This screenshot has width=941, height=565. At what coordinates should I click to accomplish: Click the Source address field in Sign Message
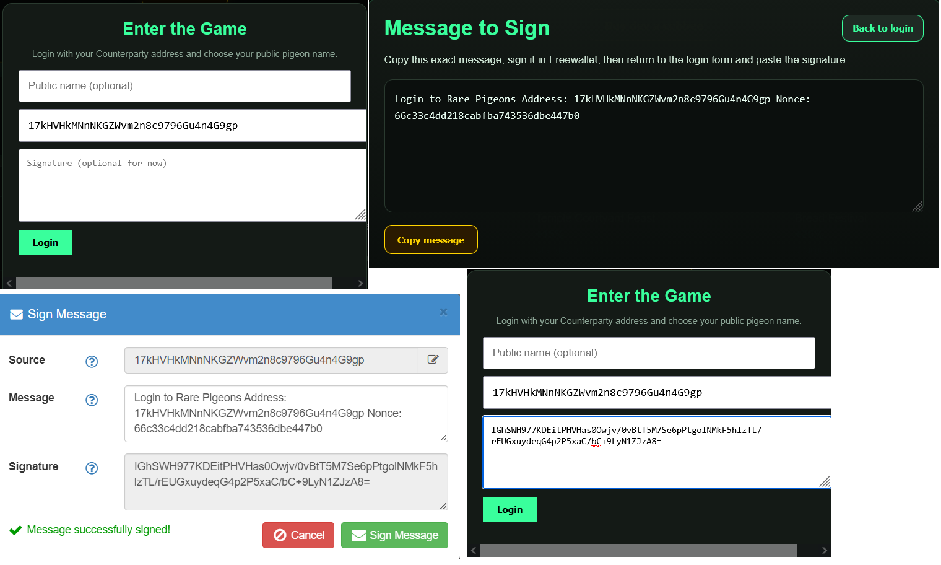pyautogui.click(x=271, y=360)
